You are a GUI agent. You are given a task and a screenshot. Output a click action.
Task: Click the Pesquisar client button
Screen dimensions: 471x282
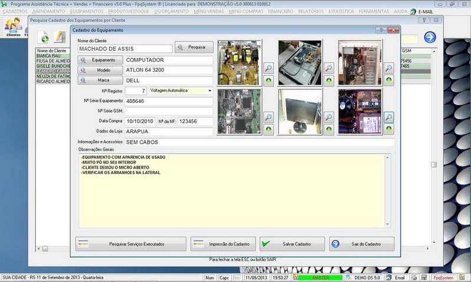click(194, 47)
